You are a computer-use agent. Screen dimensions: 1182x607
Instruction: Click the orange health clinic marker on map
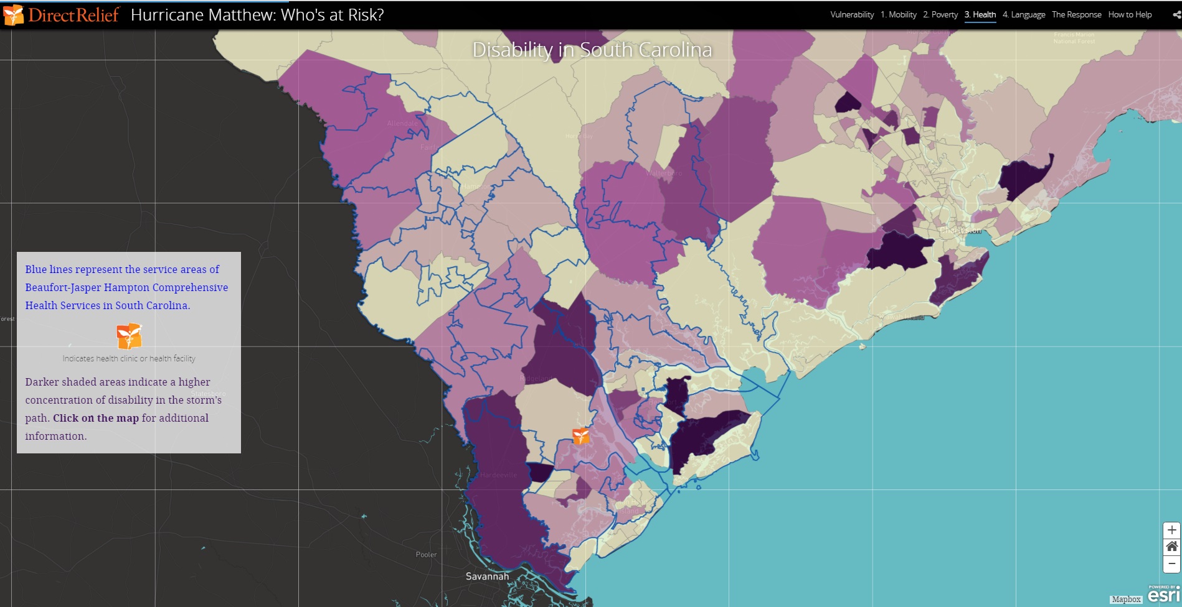coord(580,436)
